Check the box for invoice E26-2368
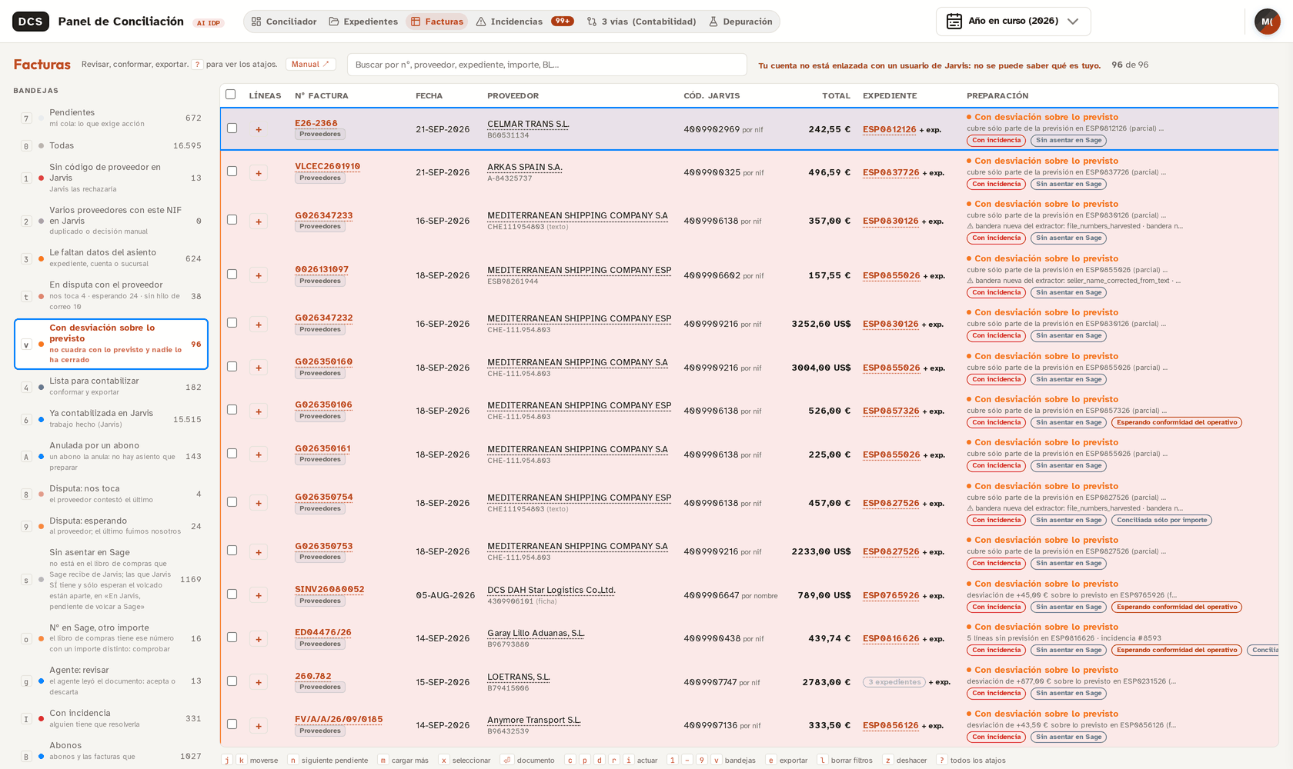1293x769 pixels. (232, 128)
